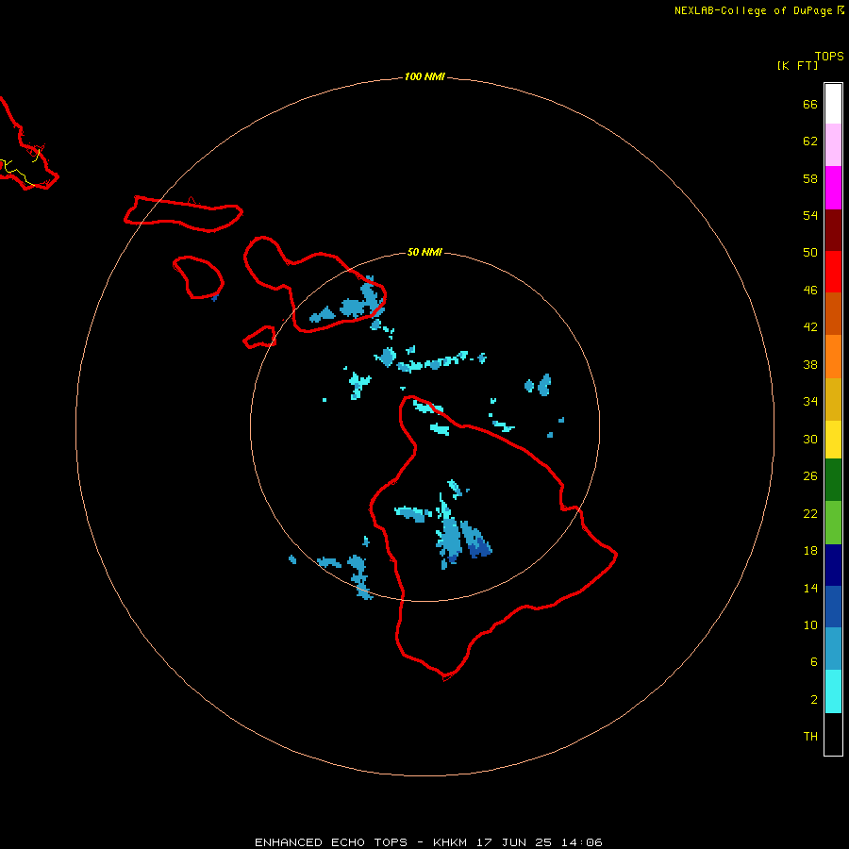
Task: Click the legend value 10
Action: pyautogui.click(x=810, y=624)
